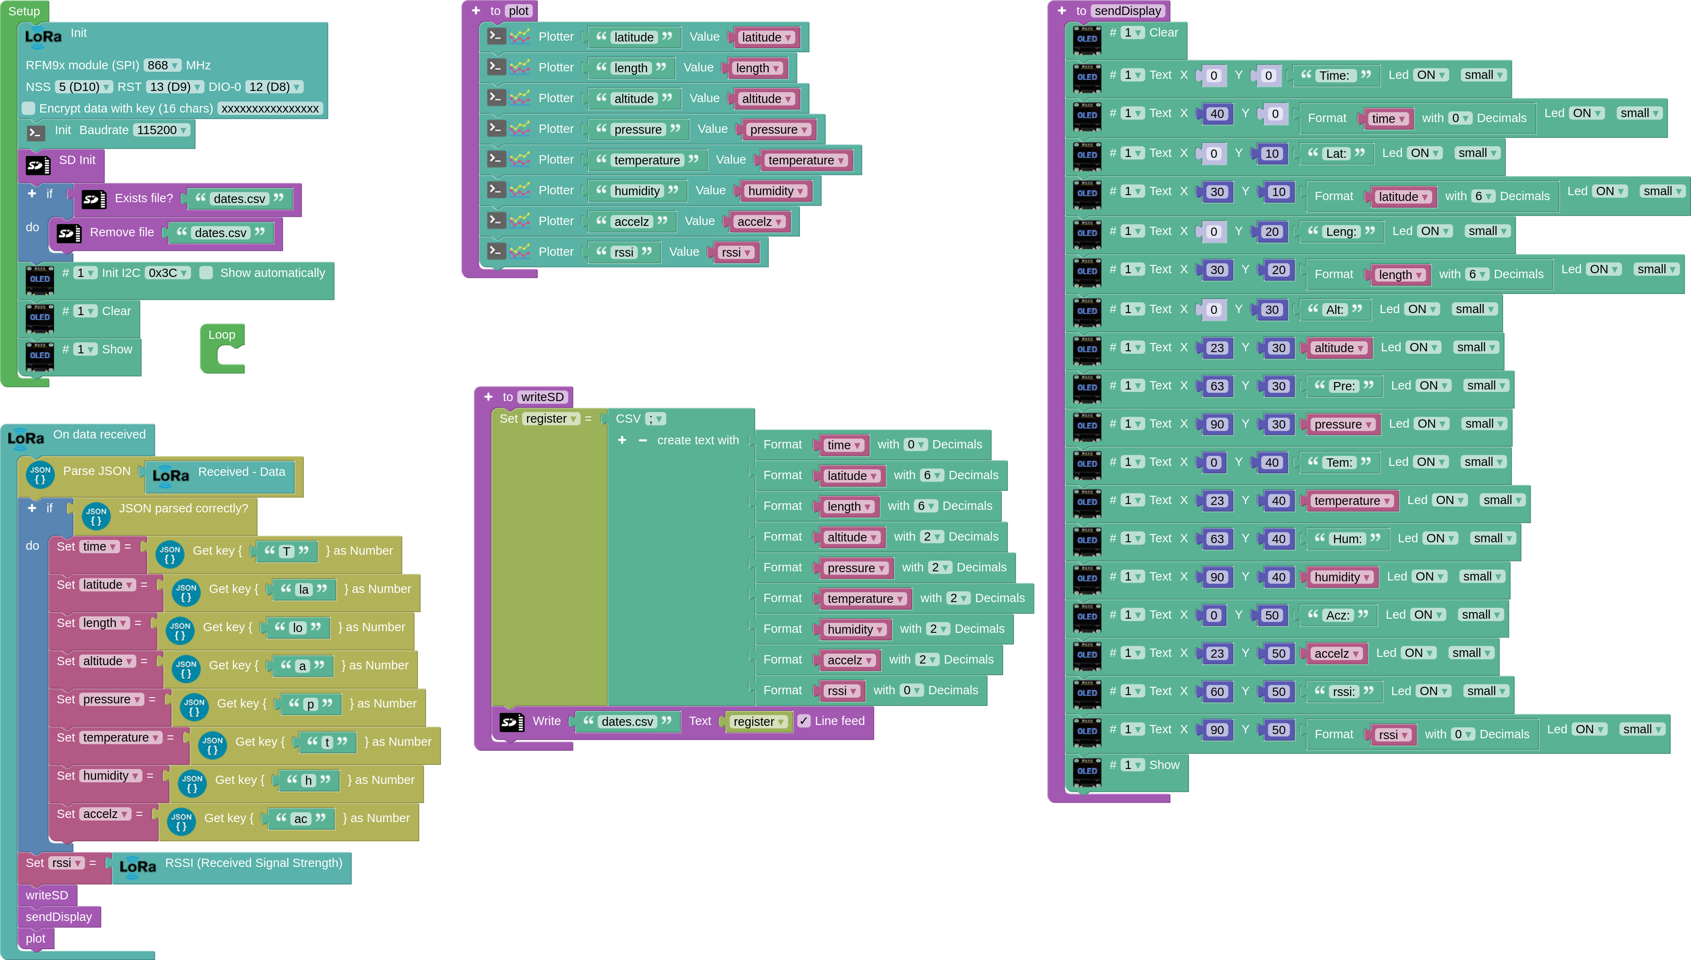Click the plus mutator on plot function
Image resolution: width=1691 pixels, height=960 pixels.
pyautogui.click(x=476, y=10)
